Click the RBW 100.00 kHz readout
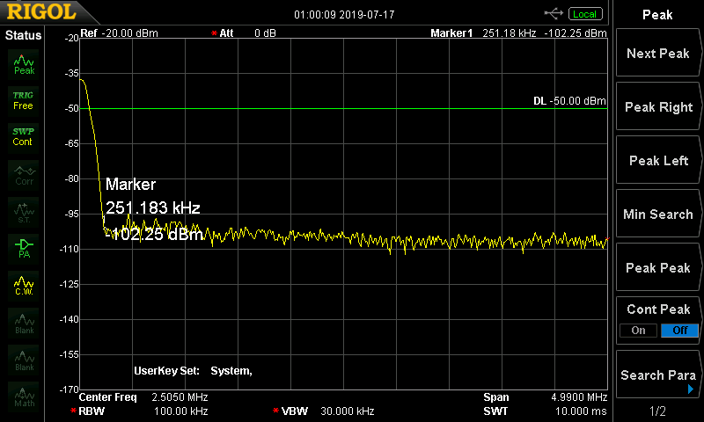The height and width of the screenshot is (422, 704). pos(139,411)
